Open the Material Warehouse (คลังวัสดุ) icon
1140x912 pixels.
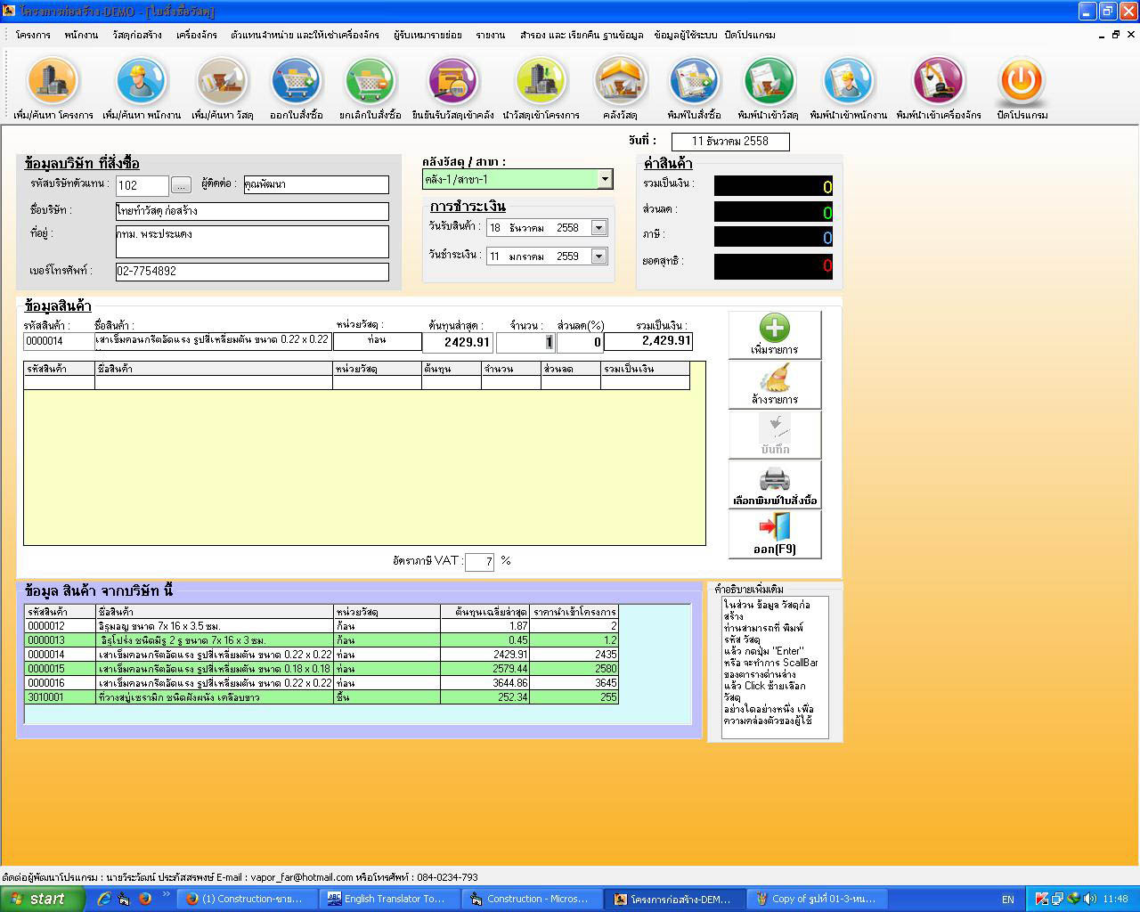[620, 82]
